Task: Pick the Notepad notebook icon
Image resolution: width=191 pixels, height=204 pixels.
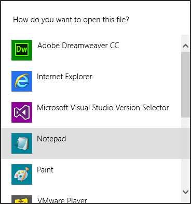Action: [x=22, y=143]
